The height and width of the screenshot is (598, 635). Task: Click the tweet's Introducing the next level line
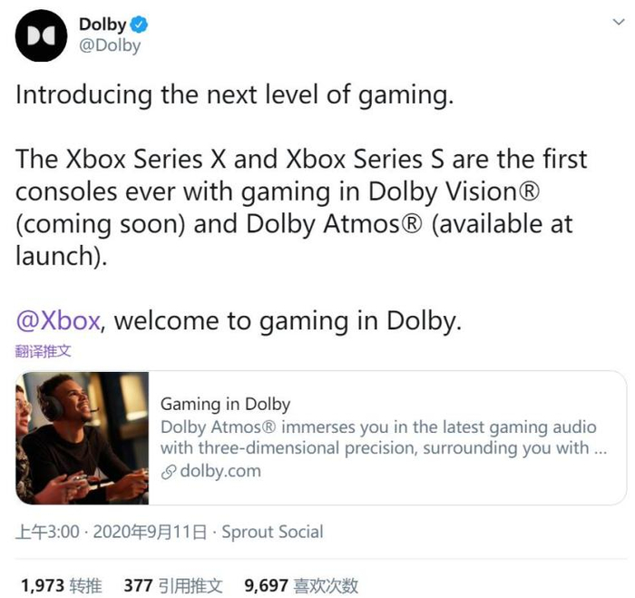pyautogui.click(x=233, y=95)
